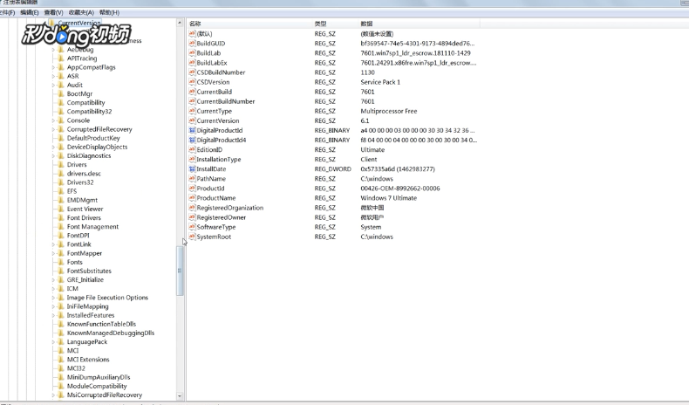Image resolution: width=689 pixels, height=405 pixels.
Task: Expand the AppCompatFlags key
Action: click(53, 67)
